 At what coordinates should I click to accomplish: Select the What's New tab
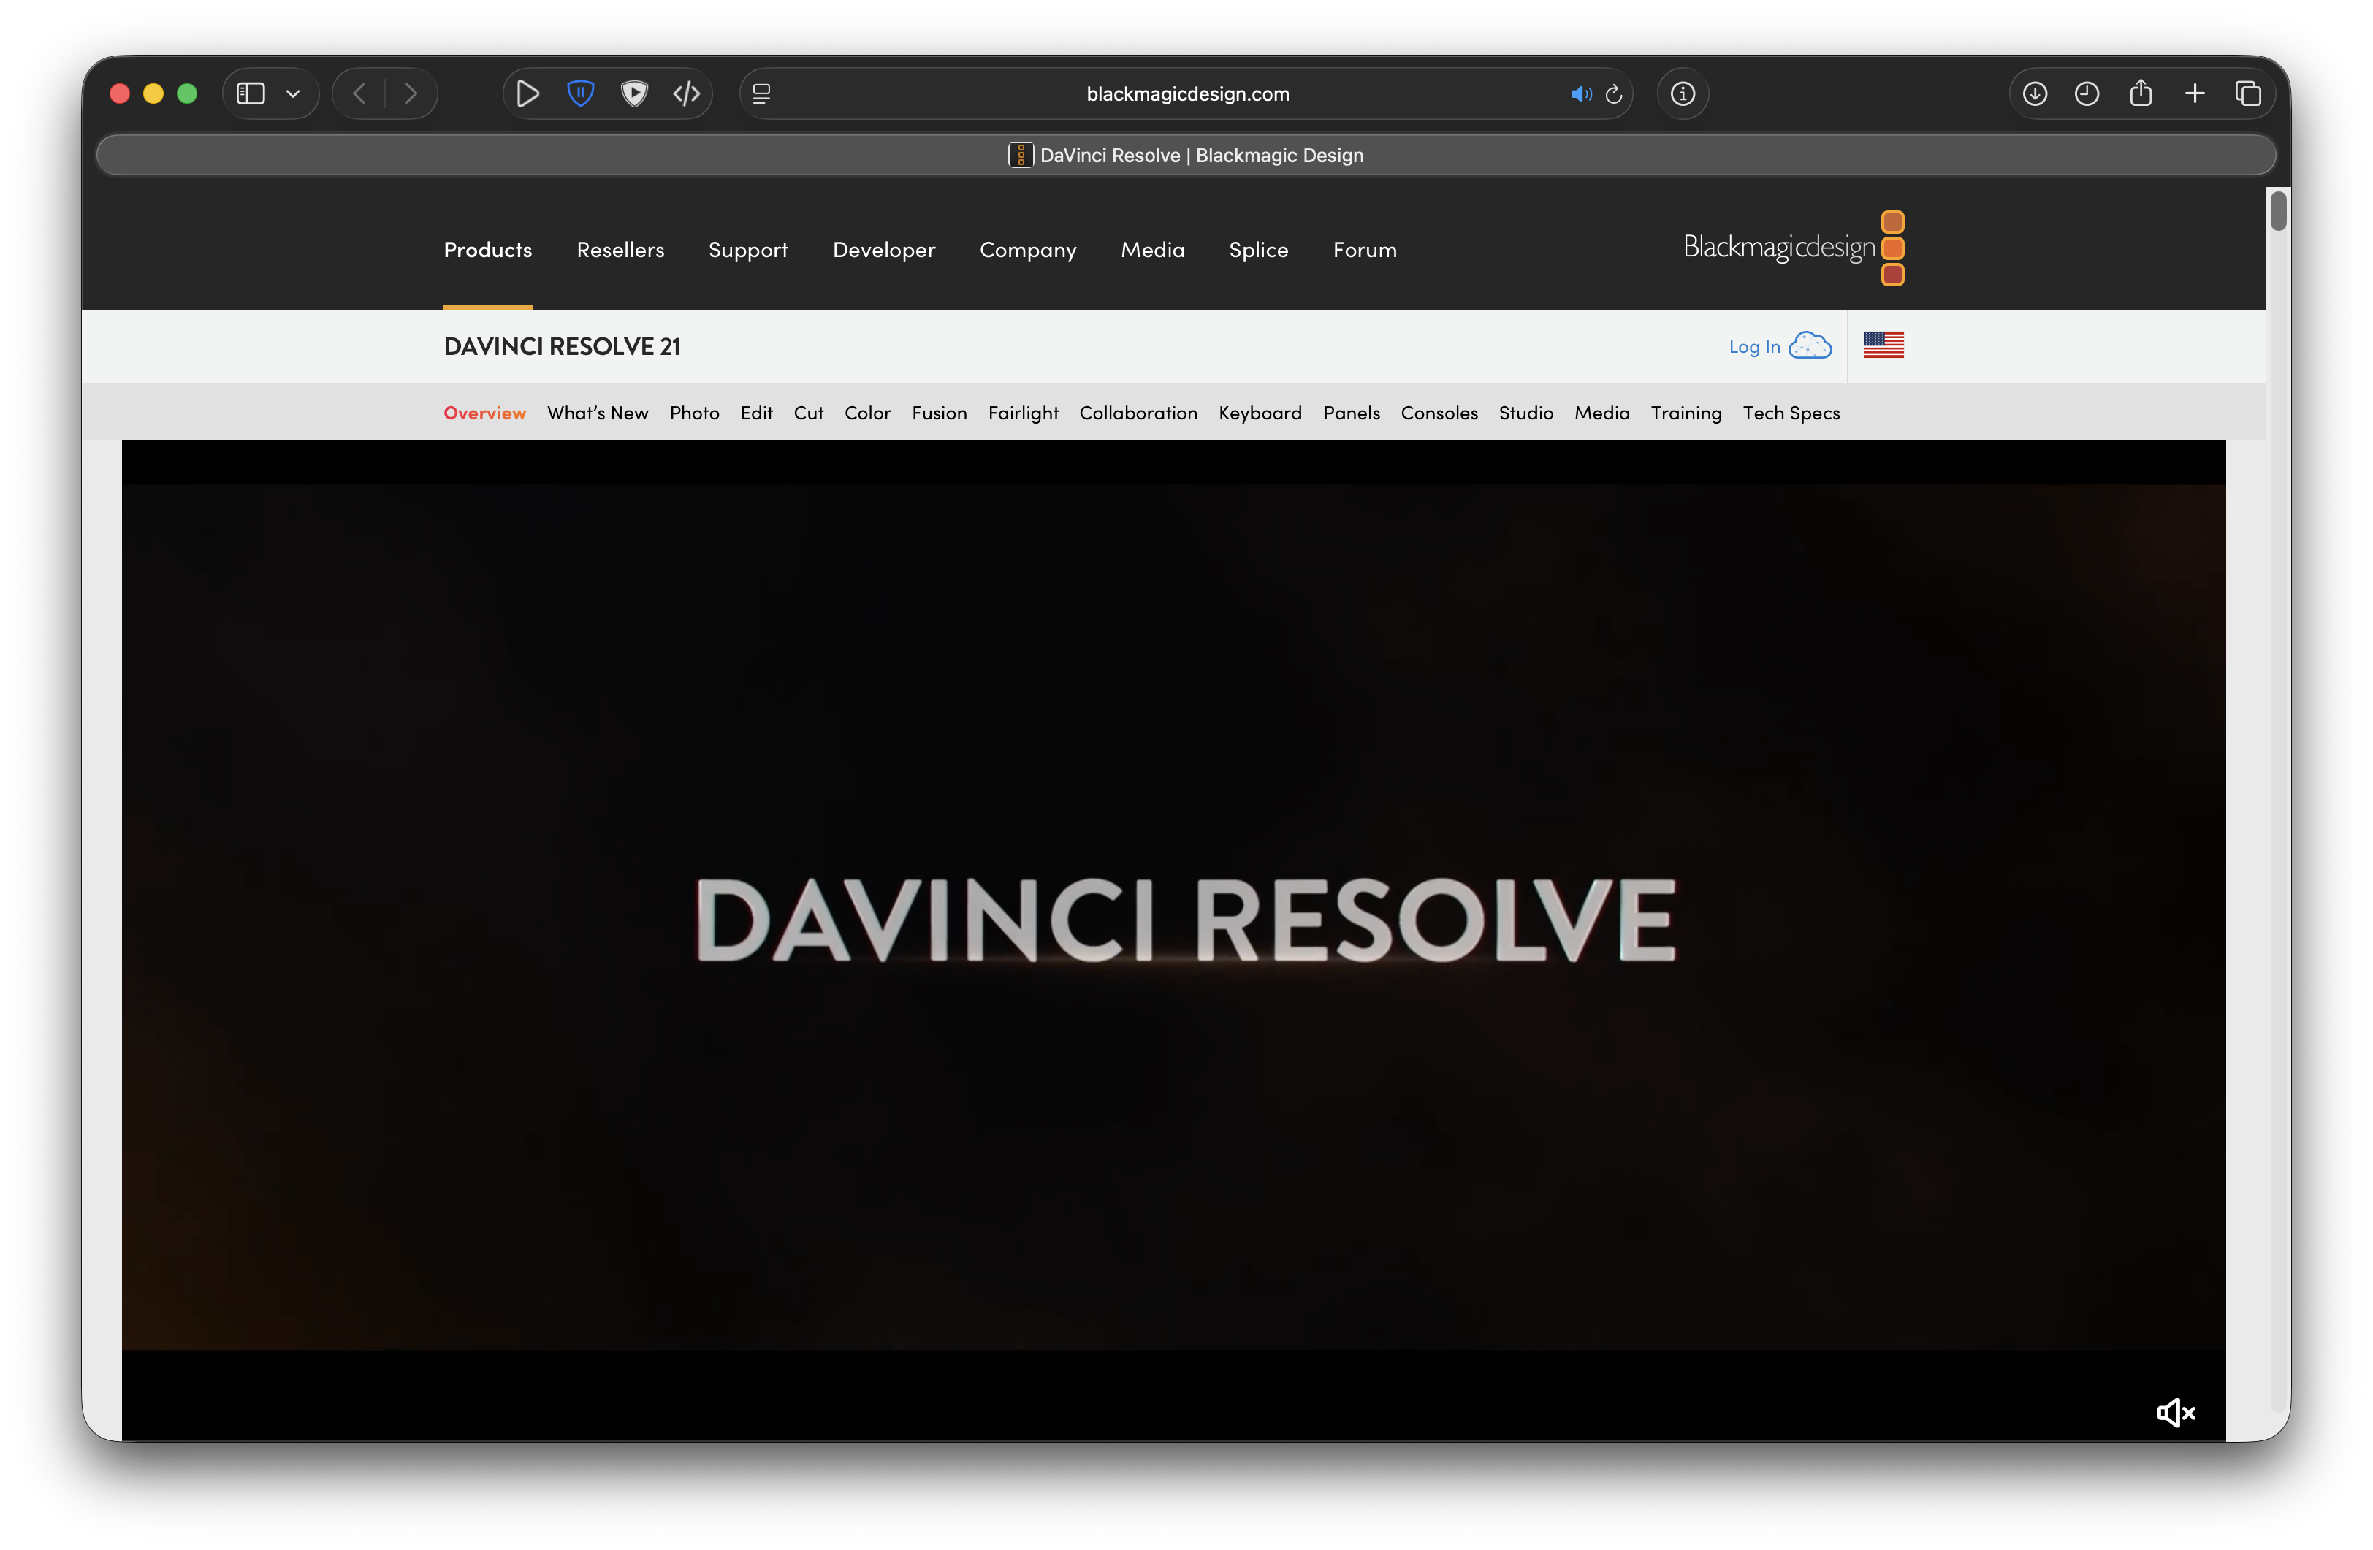pyautogui.click(x=597, y=413)
